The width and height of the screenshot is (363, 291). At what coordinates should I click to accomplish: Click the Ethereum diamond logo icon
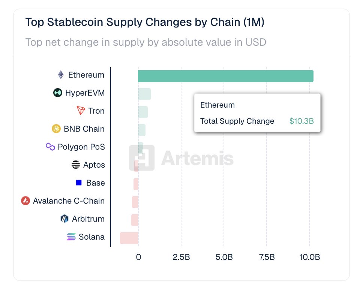61,75
